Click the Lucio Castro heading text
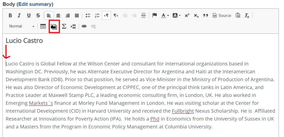This screenshot has width=284, height=137. click(x=24, y=41)
